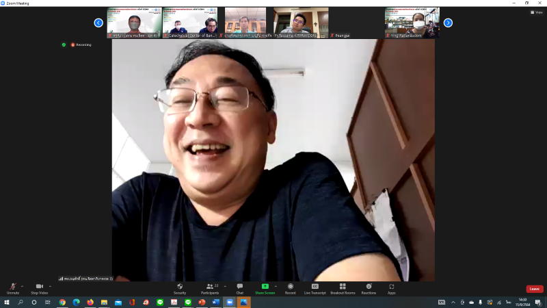Leave the meeting
547x308 pixels.
click(535, 289)
